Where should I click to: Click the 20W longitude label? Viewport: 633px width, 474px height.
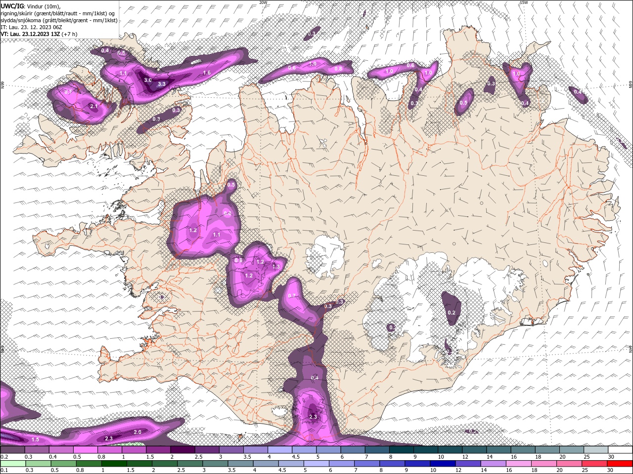[263, 2]
